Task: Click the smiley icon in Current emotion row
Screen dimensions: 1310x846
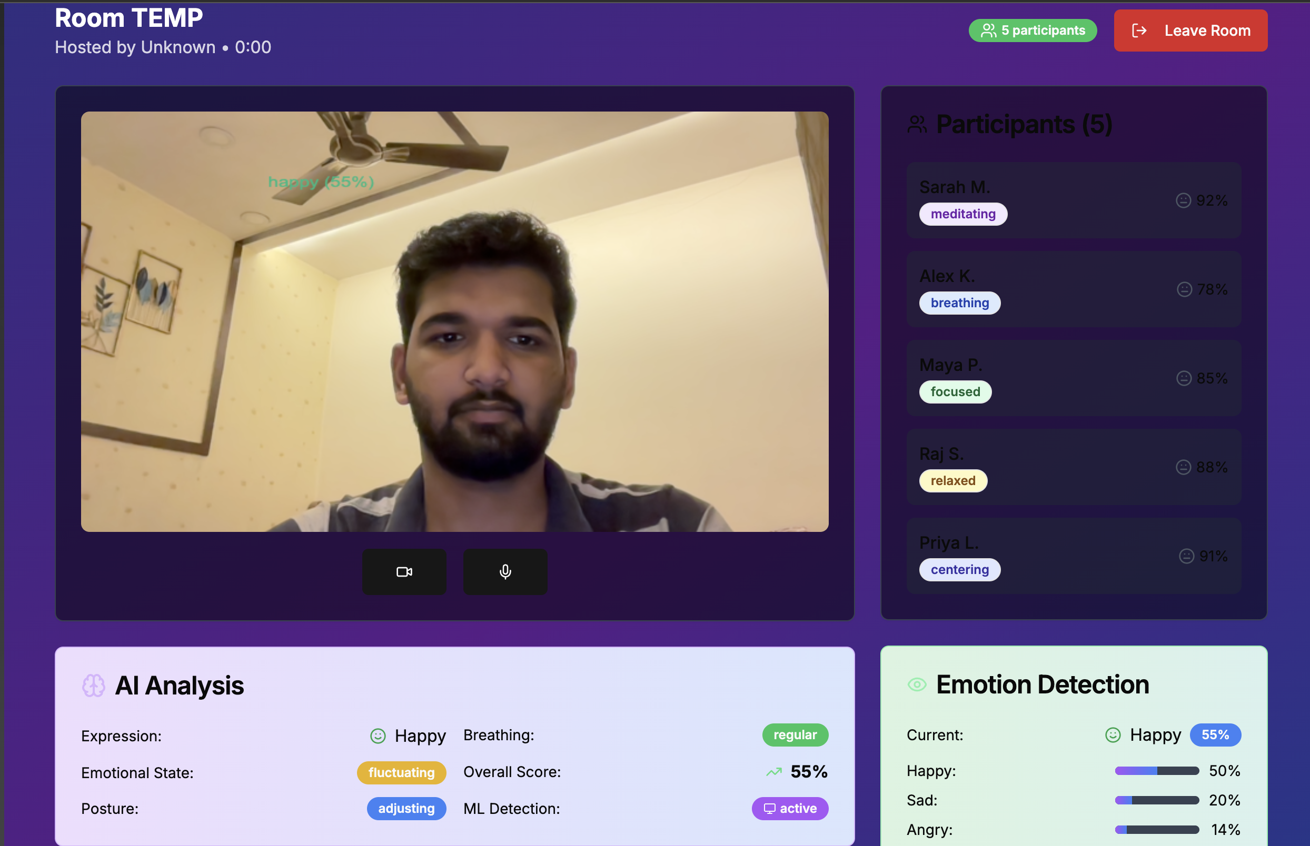Action: pos(1113,735)
